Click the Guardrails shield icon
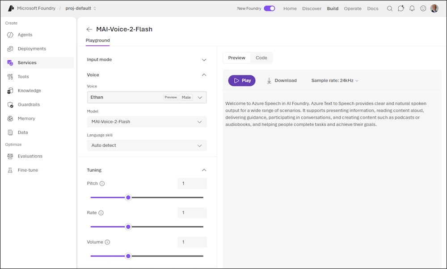Screen dimensions: 447x269 [x=10, y=105]
